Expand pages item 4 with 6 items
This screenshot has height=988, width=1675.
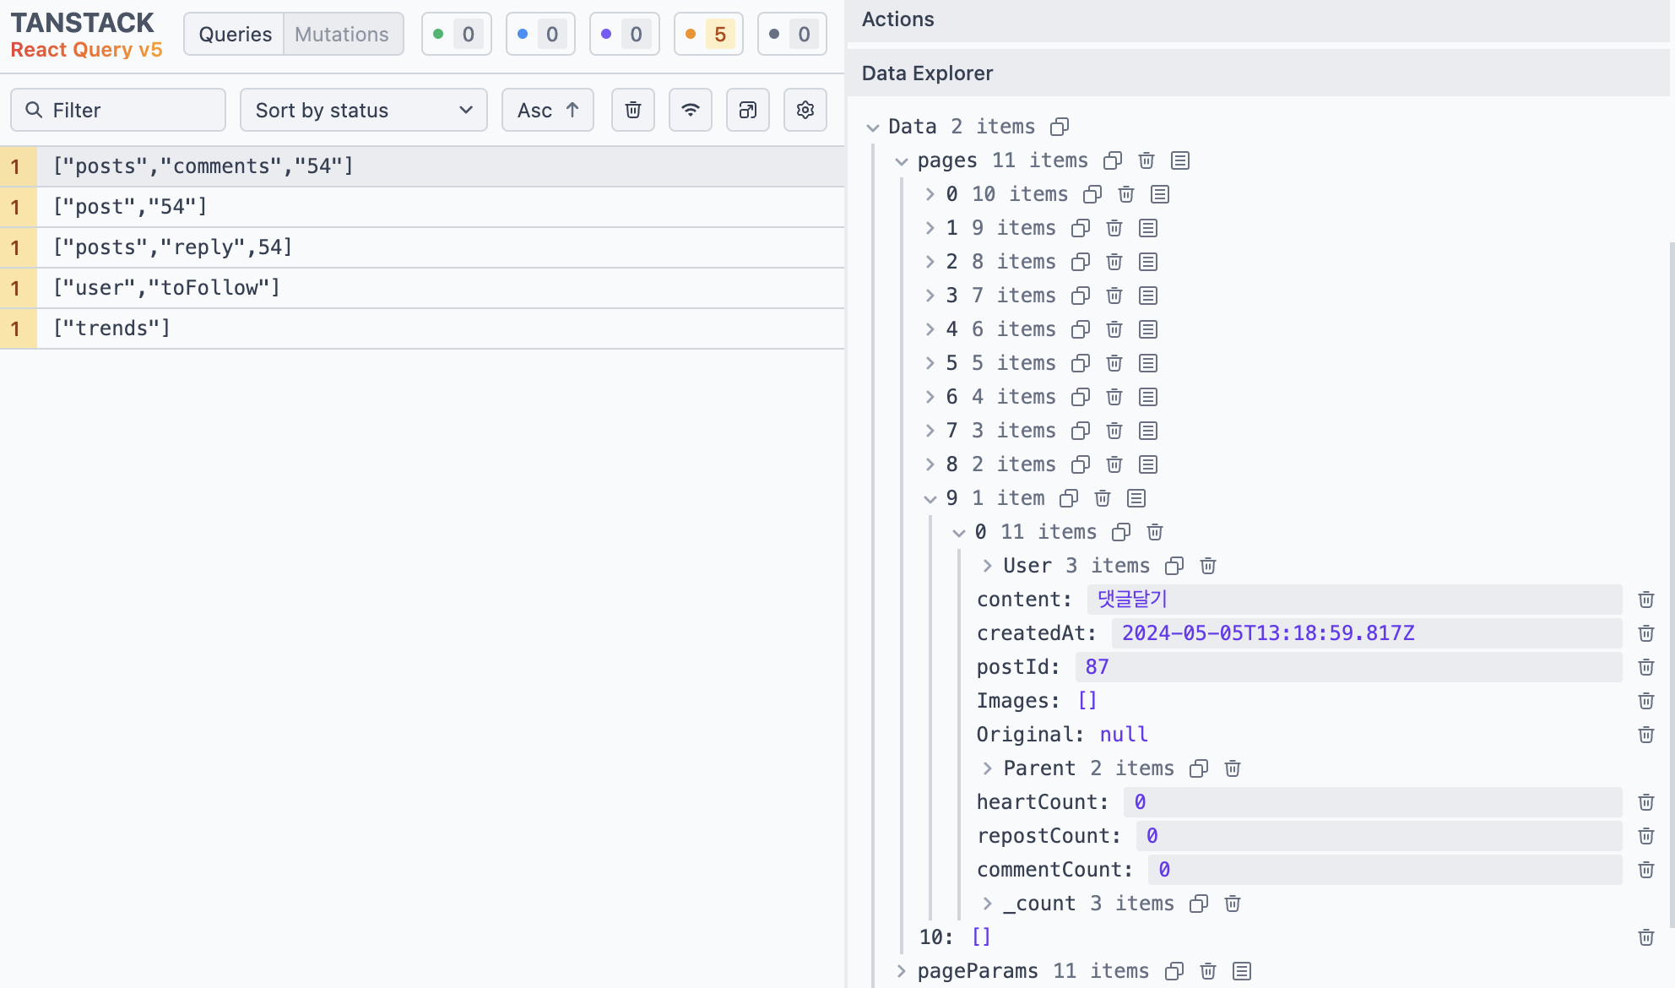[x=930, y=329]
